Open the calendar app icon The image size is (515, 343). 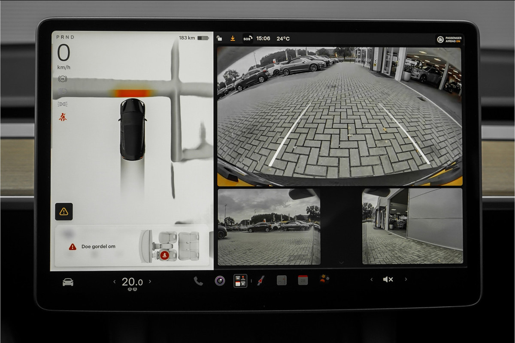[x=303, y=280]
